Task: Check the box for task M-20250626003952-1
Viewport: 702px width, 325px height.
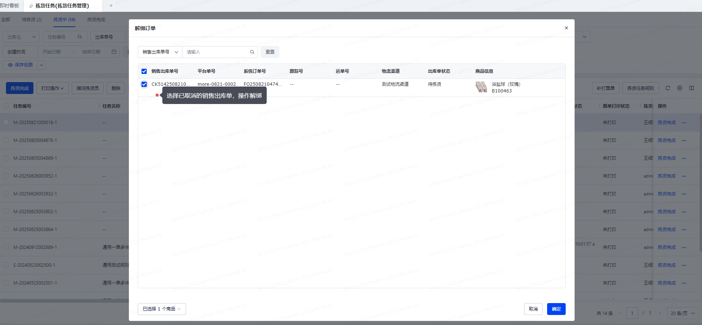Action: 6,176
